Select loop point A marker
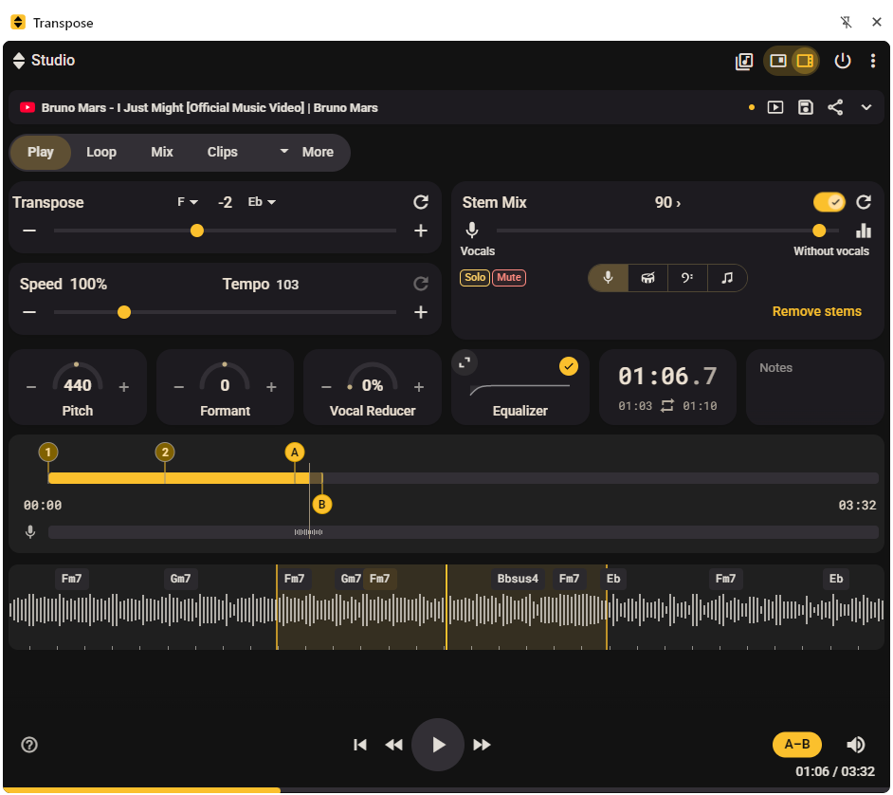The image size is (893, 795). 295,453
